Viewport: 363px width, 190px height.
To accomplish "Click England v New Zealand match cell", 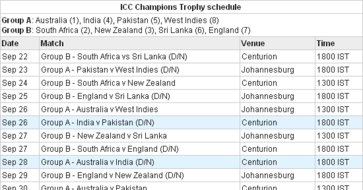I will (x=112, y=175).
